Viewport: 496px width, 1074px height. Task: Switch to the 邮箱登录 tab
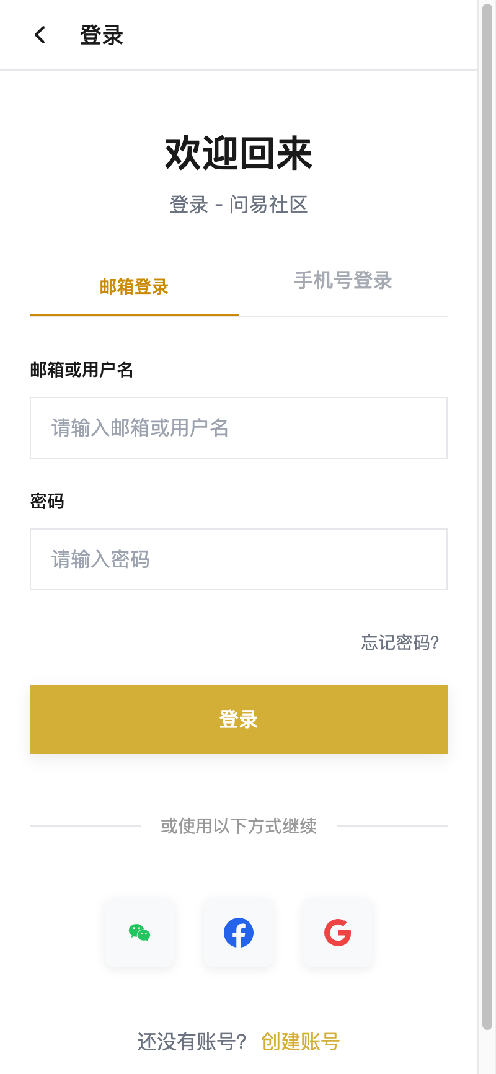(134, 287)
